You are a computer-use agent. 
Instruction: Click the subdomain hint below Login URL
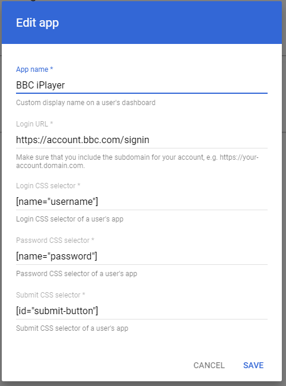(x=137, y=162)
